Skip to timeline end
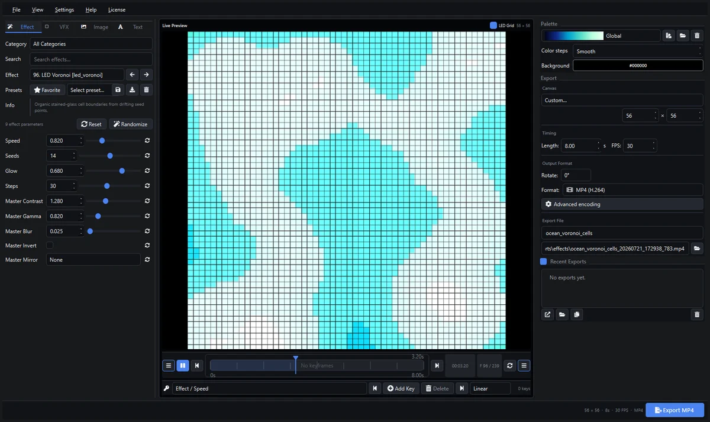 [x=437, y=366]
